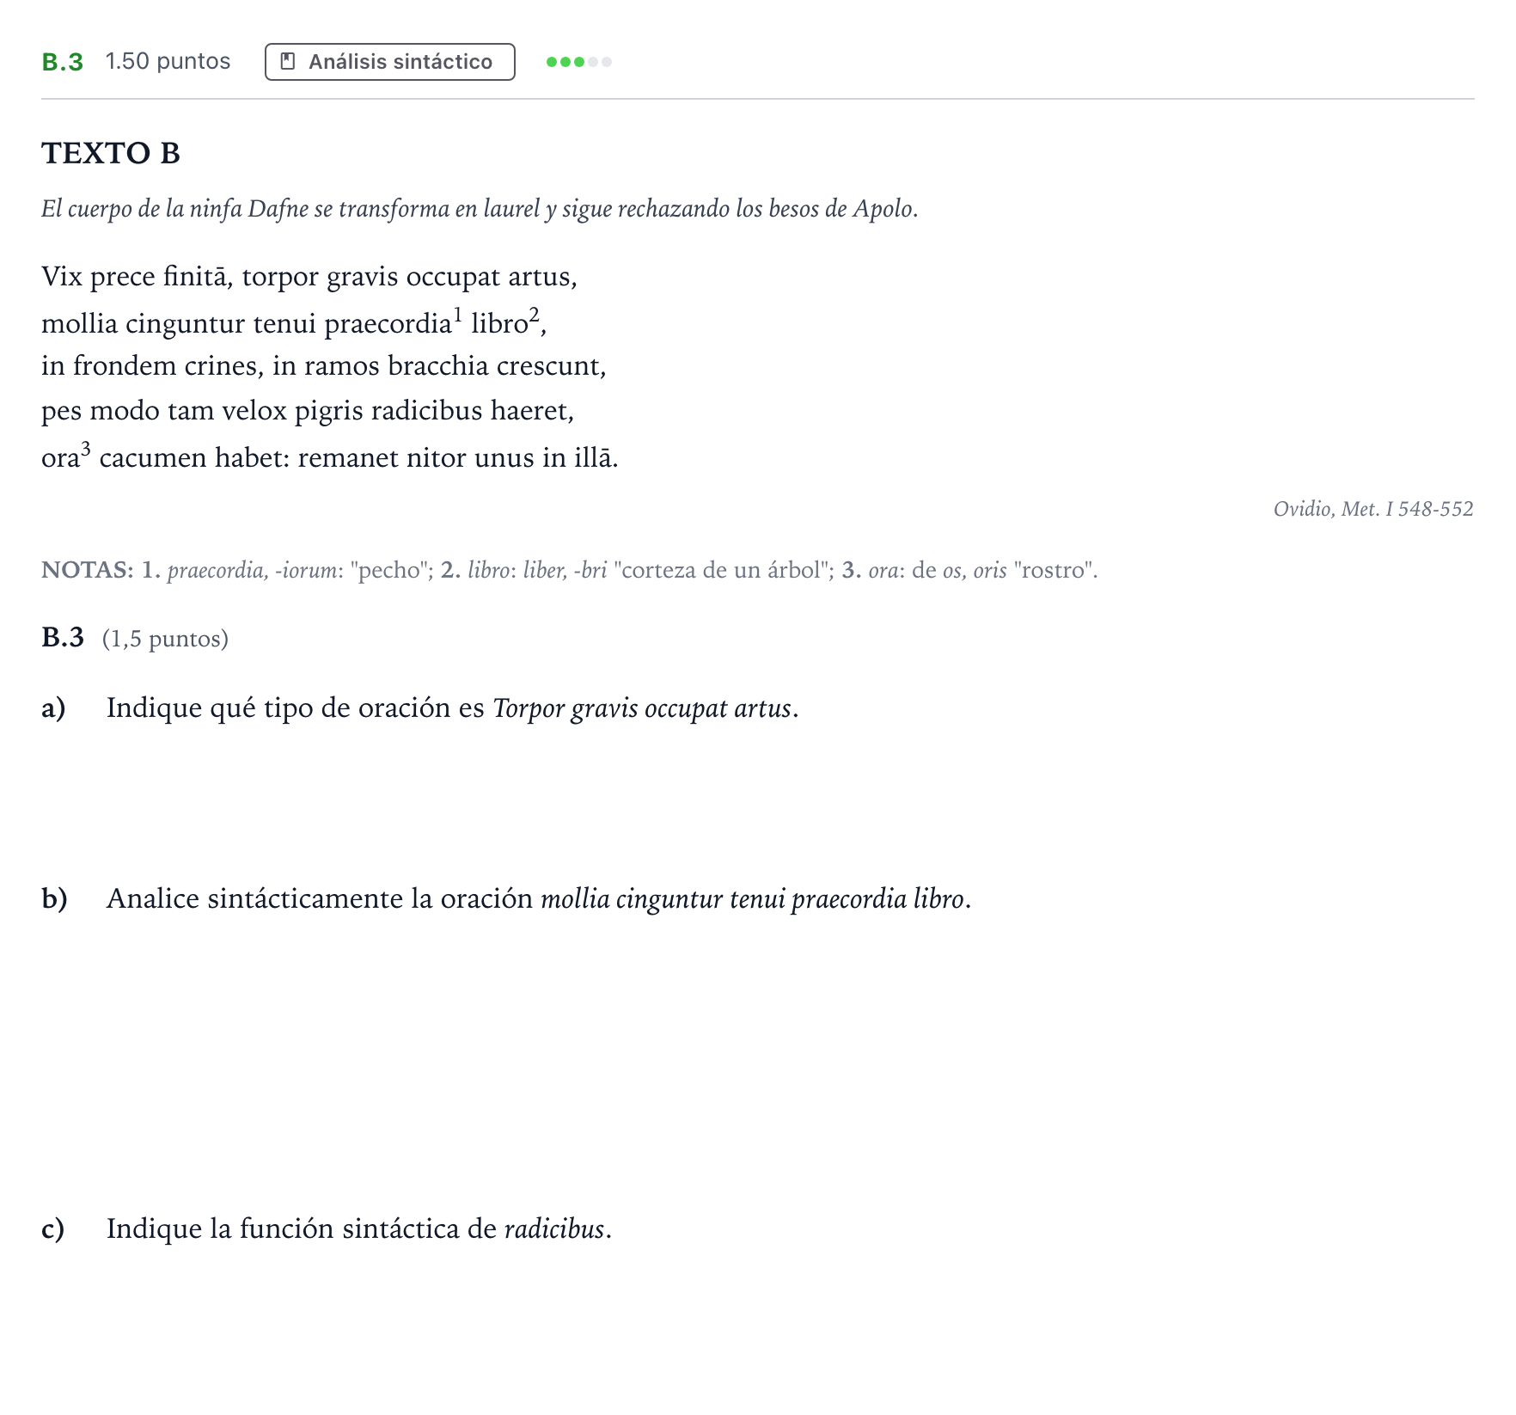Viewport: 1516px width, 1415px height.
Task: Click the green B.3 exercise label
Action: tap(63, 62)
